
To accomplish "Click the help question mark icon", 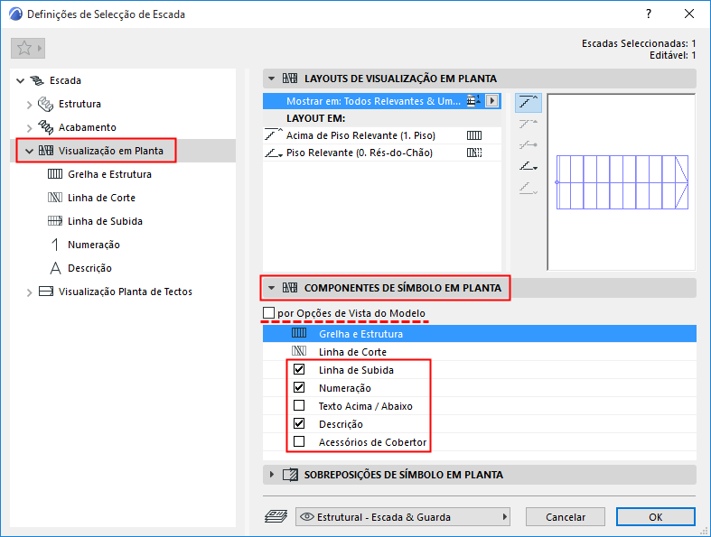I will coord(649,14).
